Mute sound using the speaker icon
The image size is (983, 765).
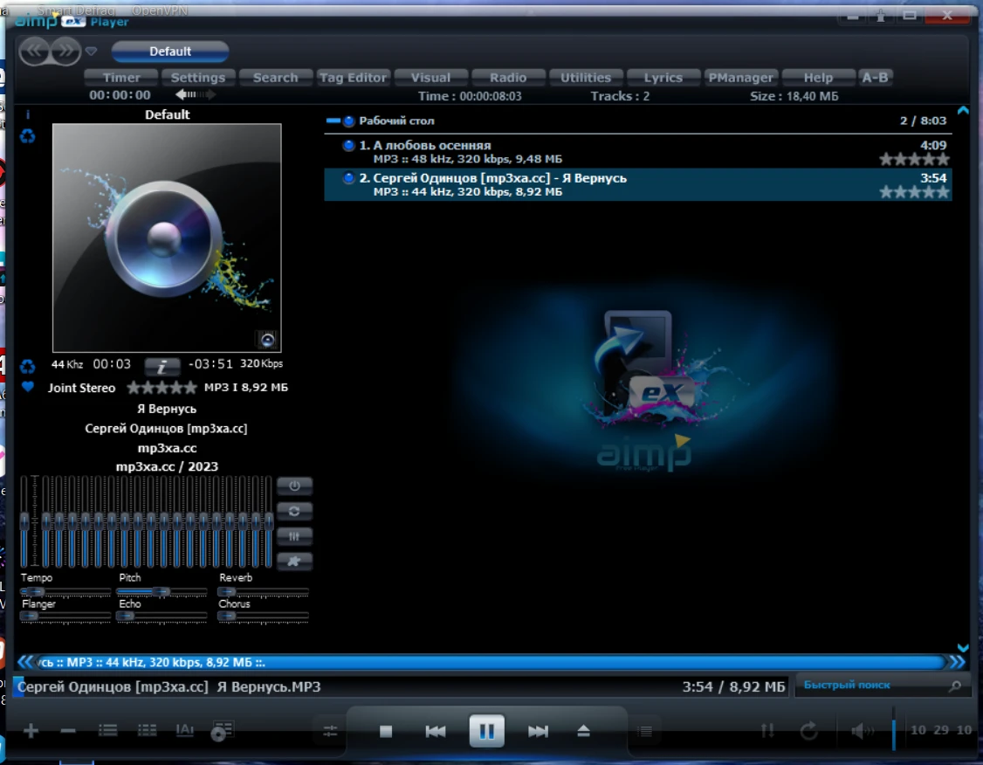coord(860,731)
